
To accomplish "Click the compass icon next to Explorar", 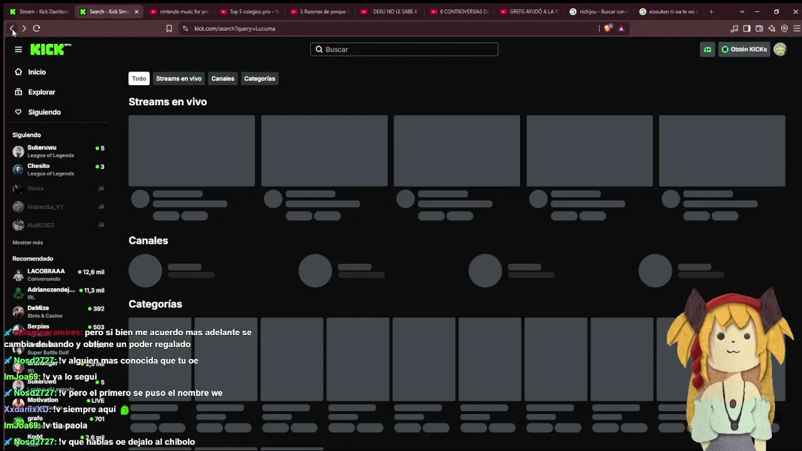I will (x=18, y=92).
